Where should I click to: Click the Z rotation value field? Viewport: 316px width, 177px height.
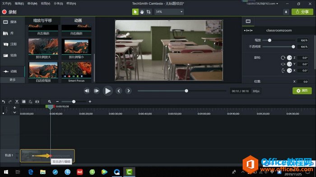point(303,58)
